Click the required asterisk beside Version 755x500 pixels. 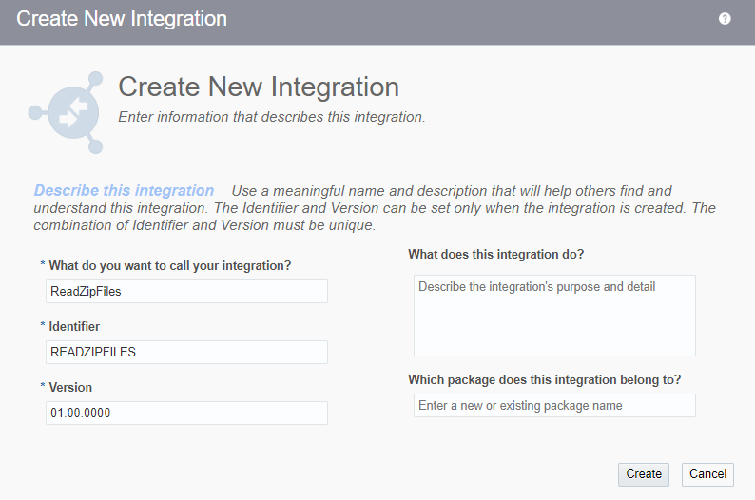(43, 387)
